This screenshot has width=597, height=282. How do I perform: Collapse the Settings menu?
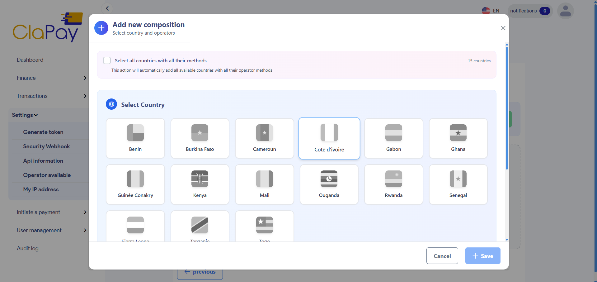tap(25, 115)
